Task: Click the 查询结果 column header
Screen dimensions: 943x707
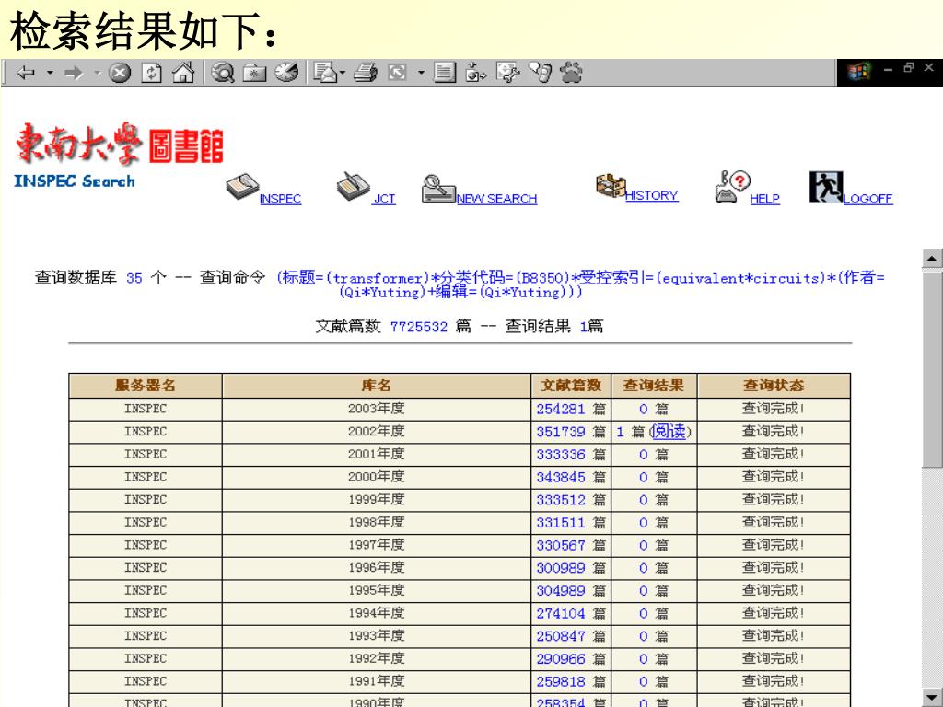Action: click(x=654, y=386)
